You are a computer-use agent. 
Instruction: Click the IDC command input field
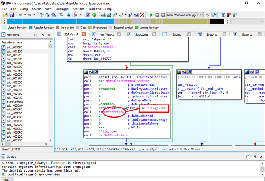pos(139,179)
